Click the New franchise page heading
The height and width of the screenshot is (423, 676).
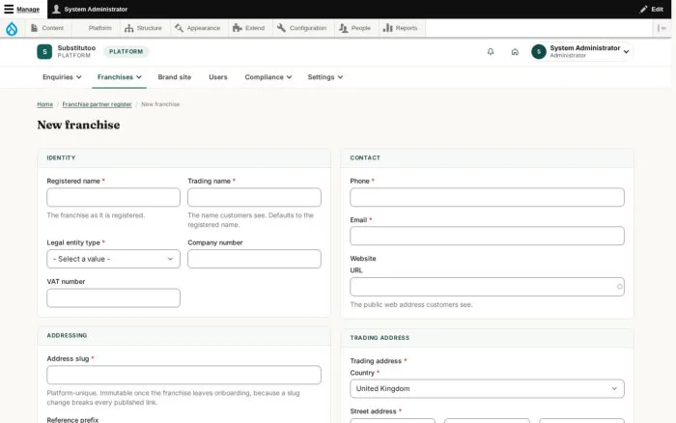point(78,125)
